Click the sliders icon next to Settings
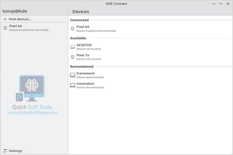Image resolution: width=233 pixels, height=155 pixels. pos(5,151)
